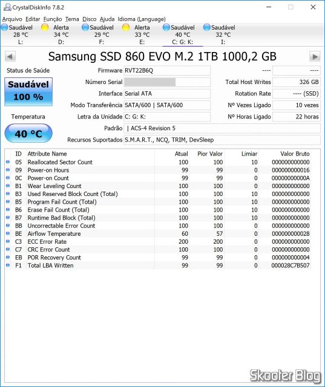Open the Ajuda menu
Viewport: 325px width, 387px height.
[x=107, y=19]
